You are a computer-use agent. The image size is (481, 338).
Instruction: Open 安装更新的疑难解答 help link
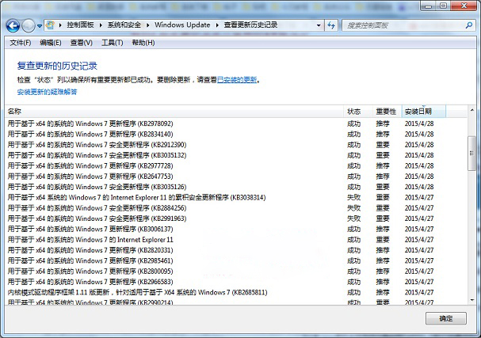pos(48,92)
